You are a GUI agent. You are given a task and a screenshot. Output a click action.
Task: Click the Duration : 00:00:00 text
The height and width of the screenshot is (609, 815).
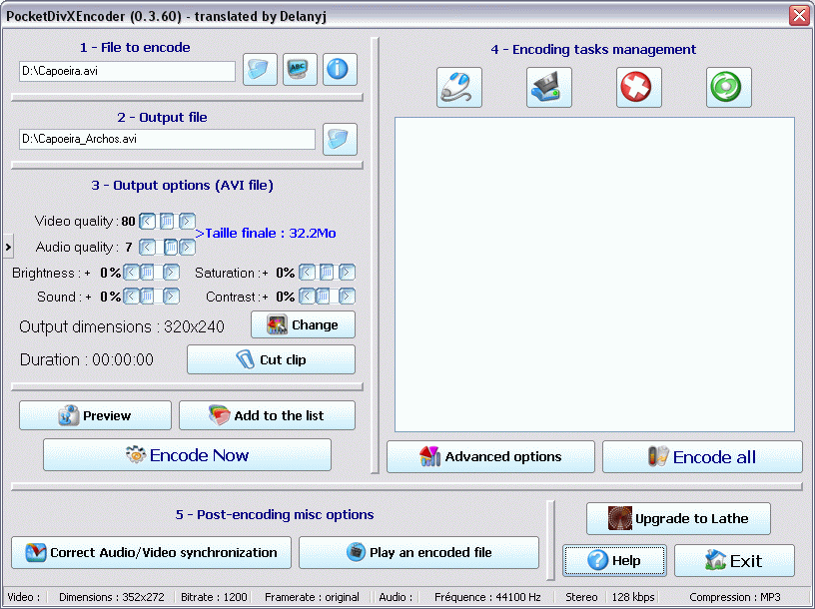(87, 359)
